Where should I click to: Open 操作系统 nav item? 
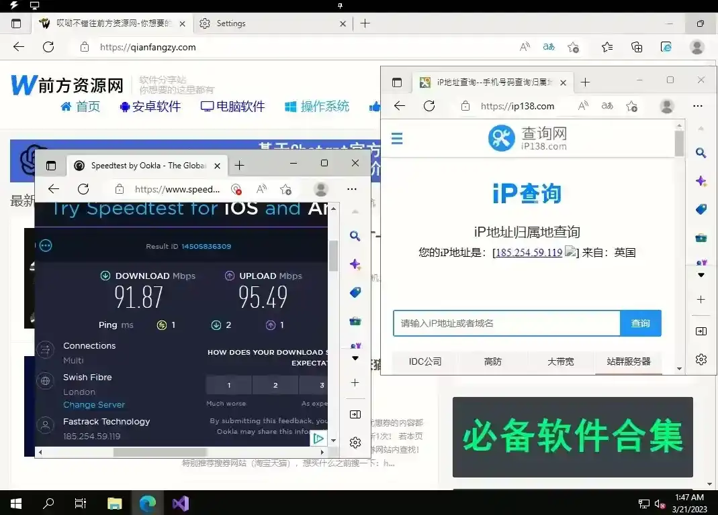tap(317, 107)
